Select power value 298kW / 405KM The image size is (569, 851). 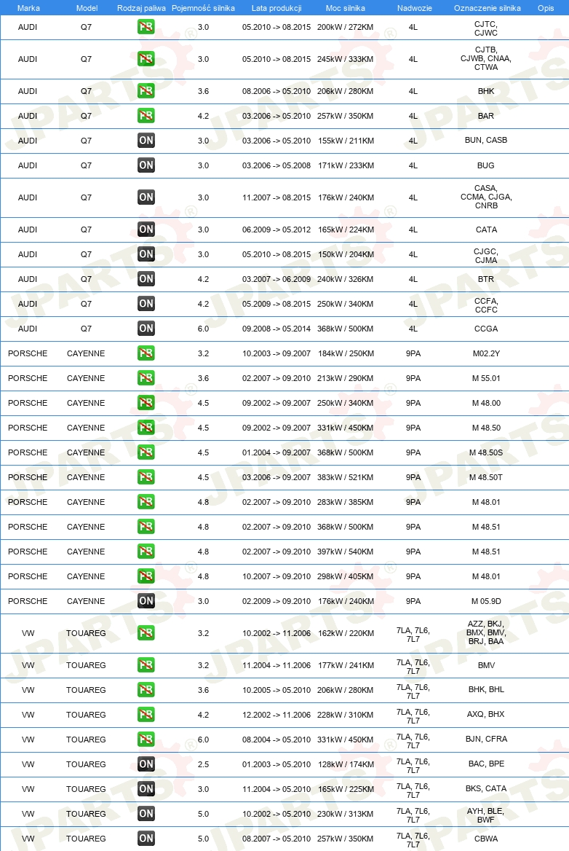coord(345,576)
